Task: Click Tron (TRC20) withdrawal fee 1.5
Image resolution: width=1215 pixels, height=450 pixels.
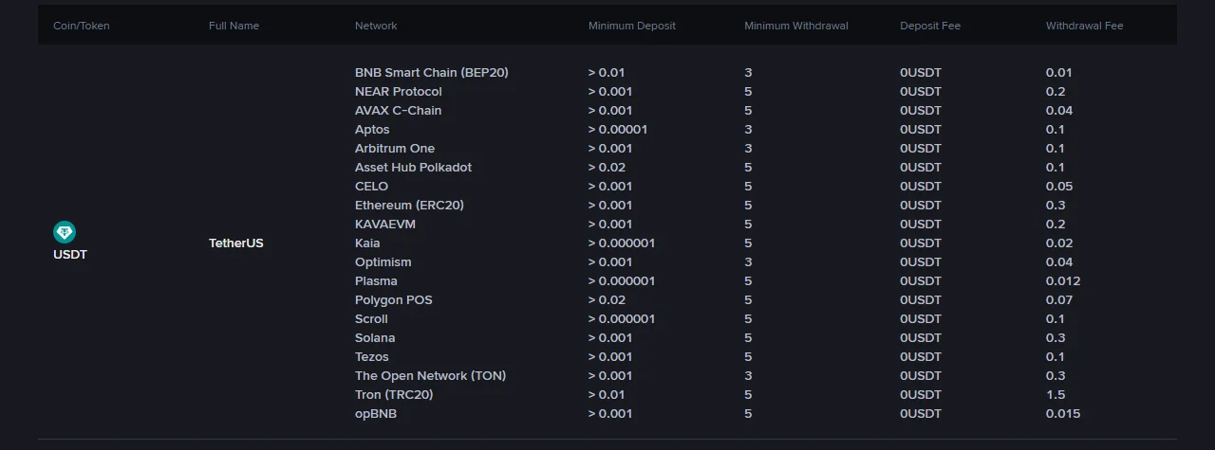Action: click(1056, 395)
